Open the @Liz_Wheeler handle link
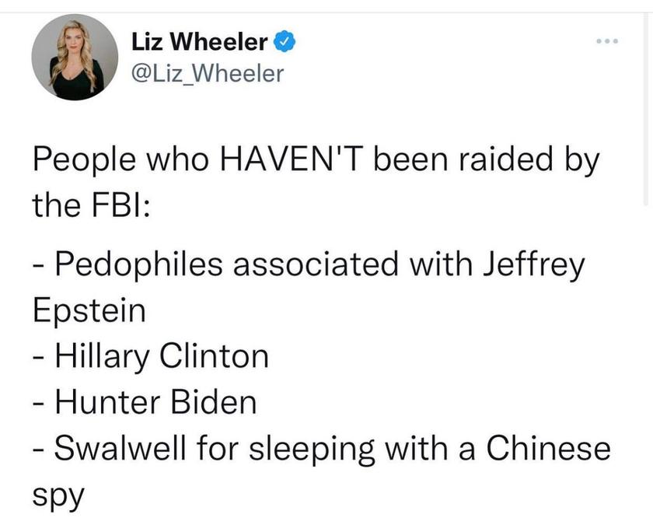Viewport: 653px width, 532px height. [208, 74]
